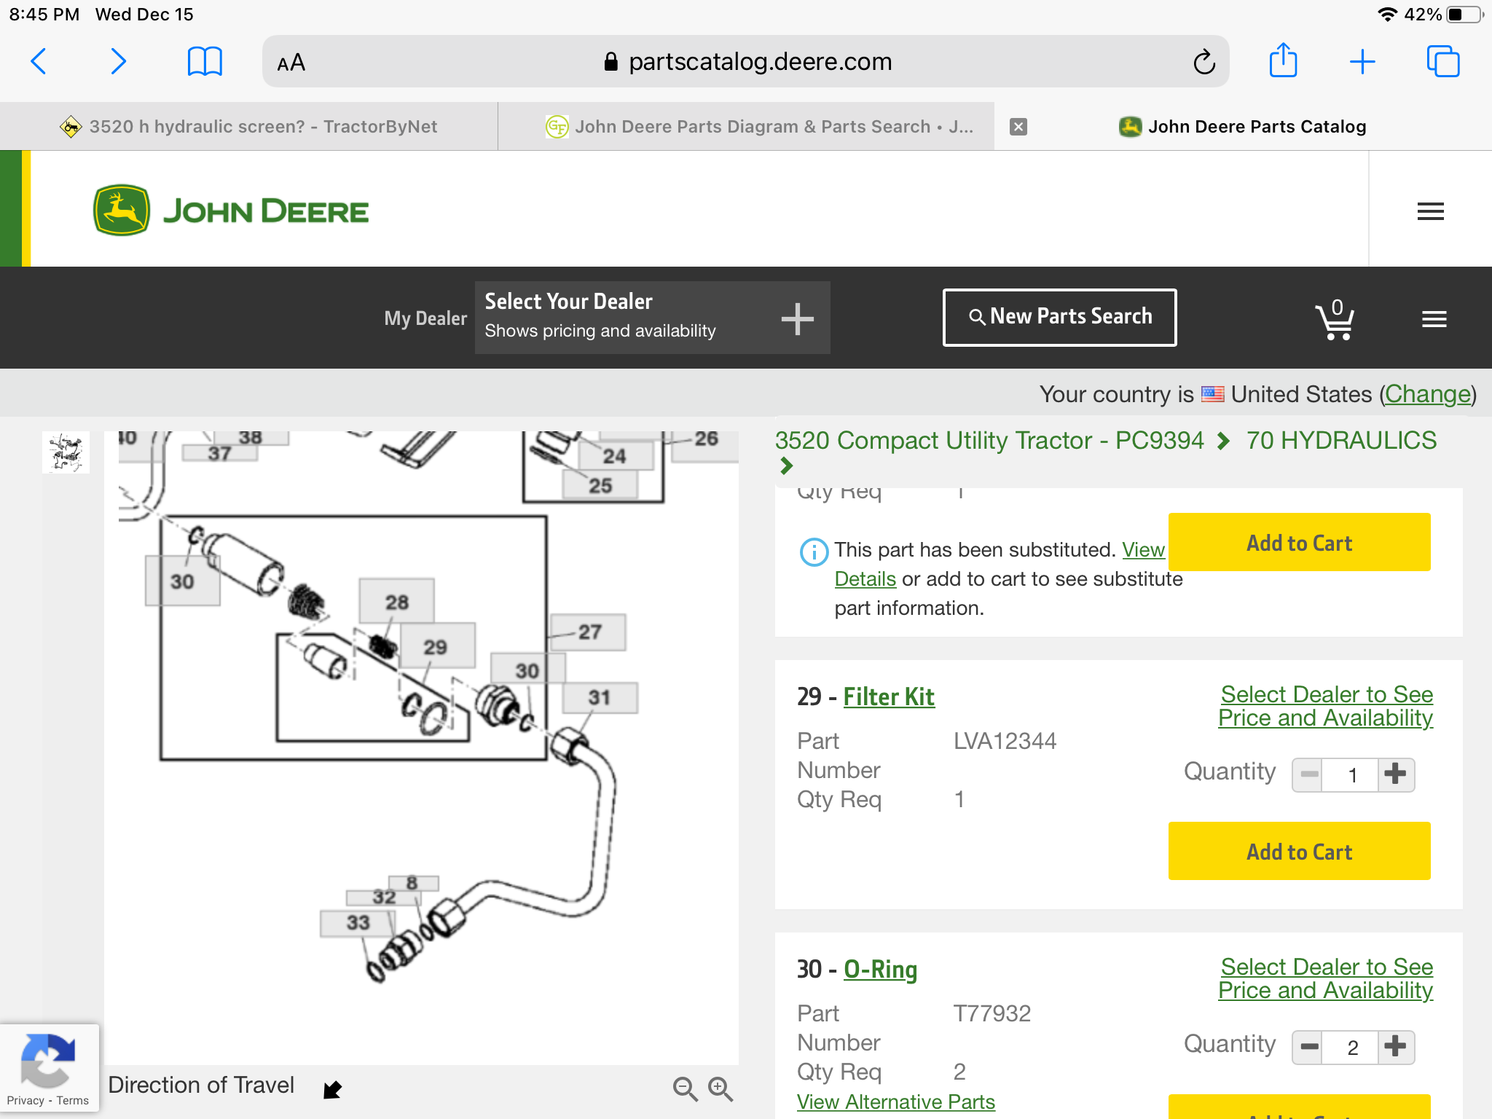Tap the AA reader text size button

(291, 63)
